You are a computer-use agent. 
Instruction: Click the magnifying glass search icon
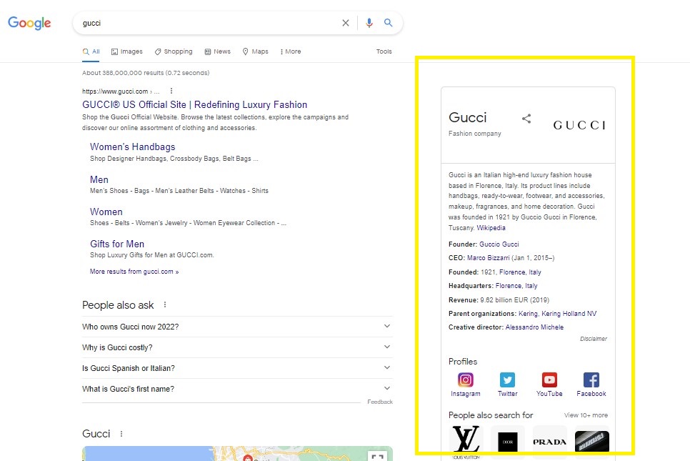[389, 23]
